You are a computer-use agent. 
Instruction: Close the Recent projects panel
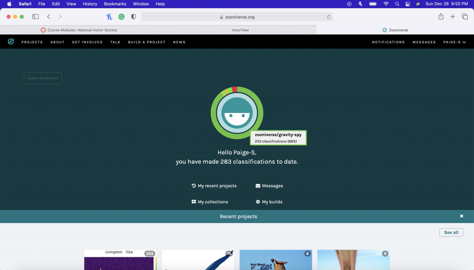pyautogui.click(x=461, y=216)
